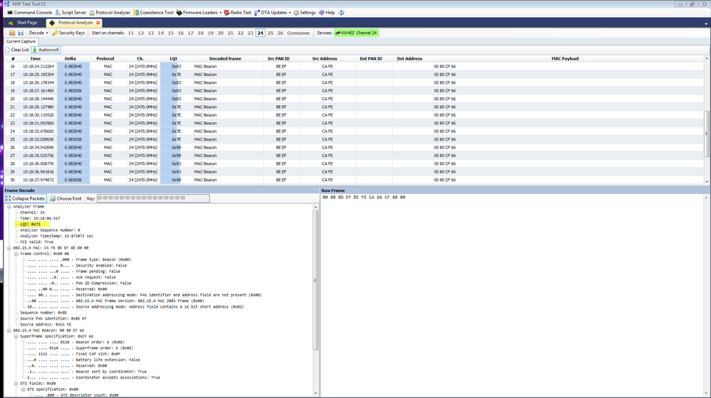Open the OTA Updates dropdown
711x398 pixels.
(272, 13)
